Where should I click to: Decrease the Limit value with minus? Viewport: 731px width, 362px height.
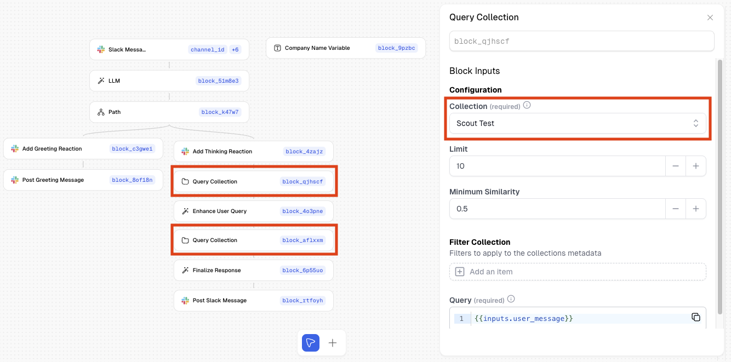tap(675, 166)
